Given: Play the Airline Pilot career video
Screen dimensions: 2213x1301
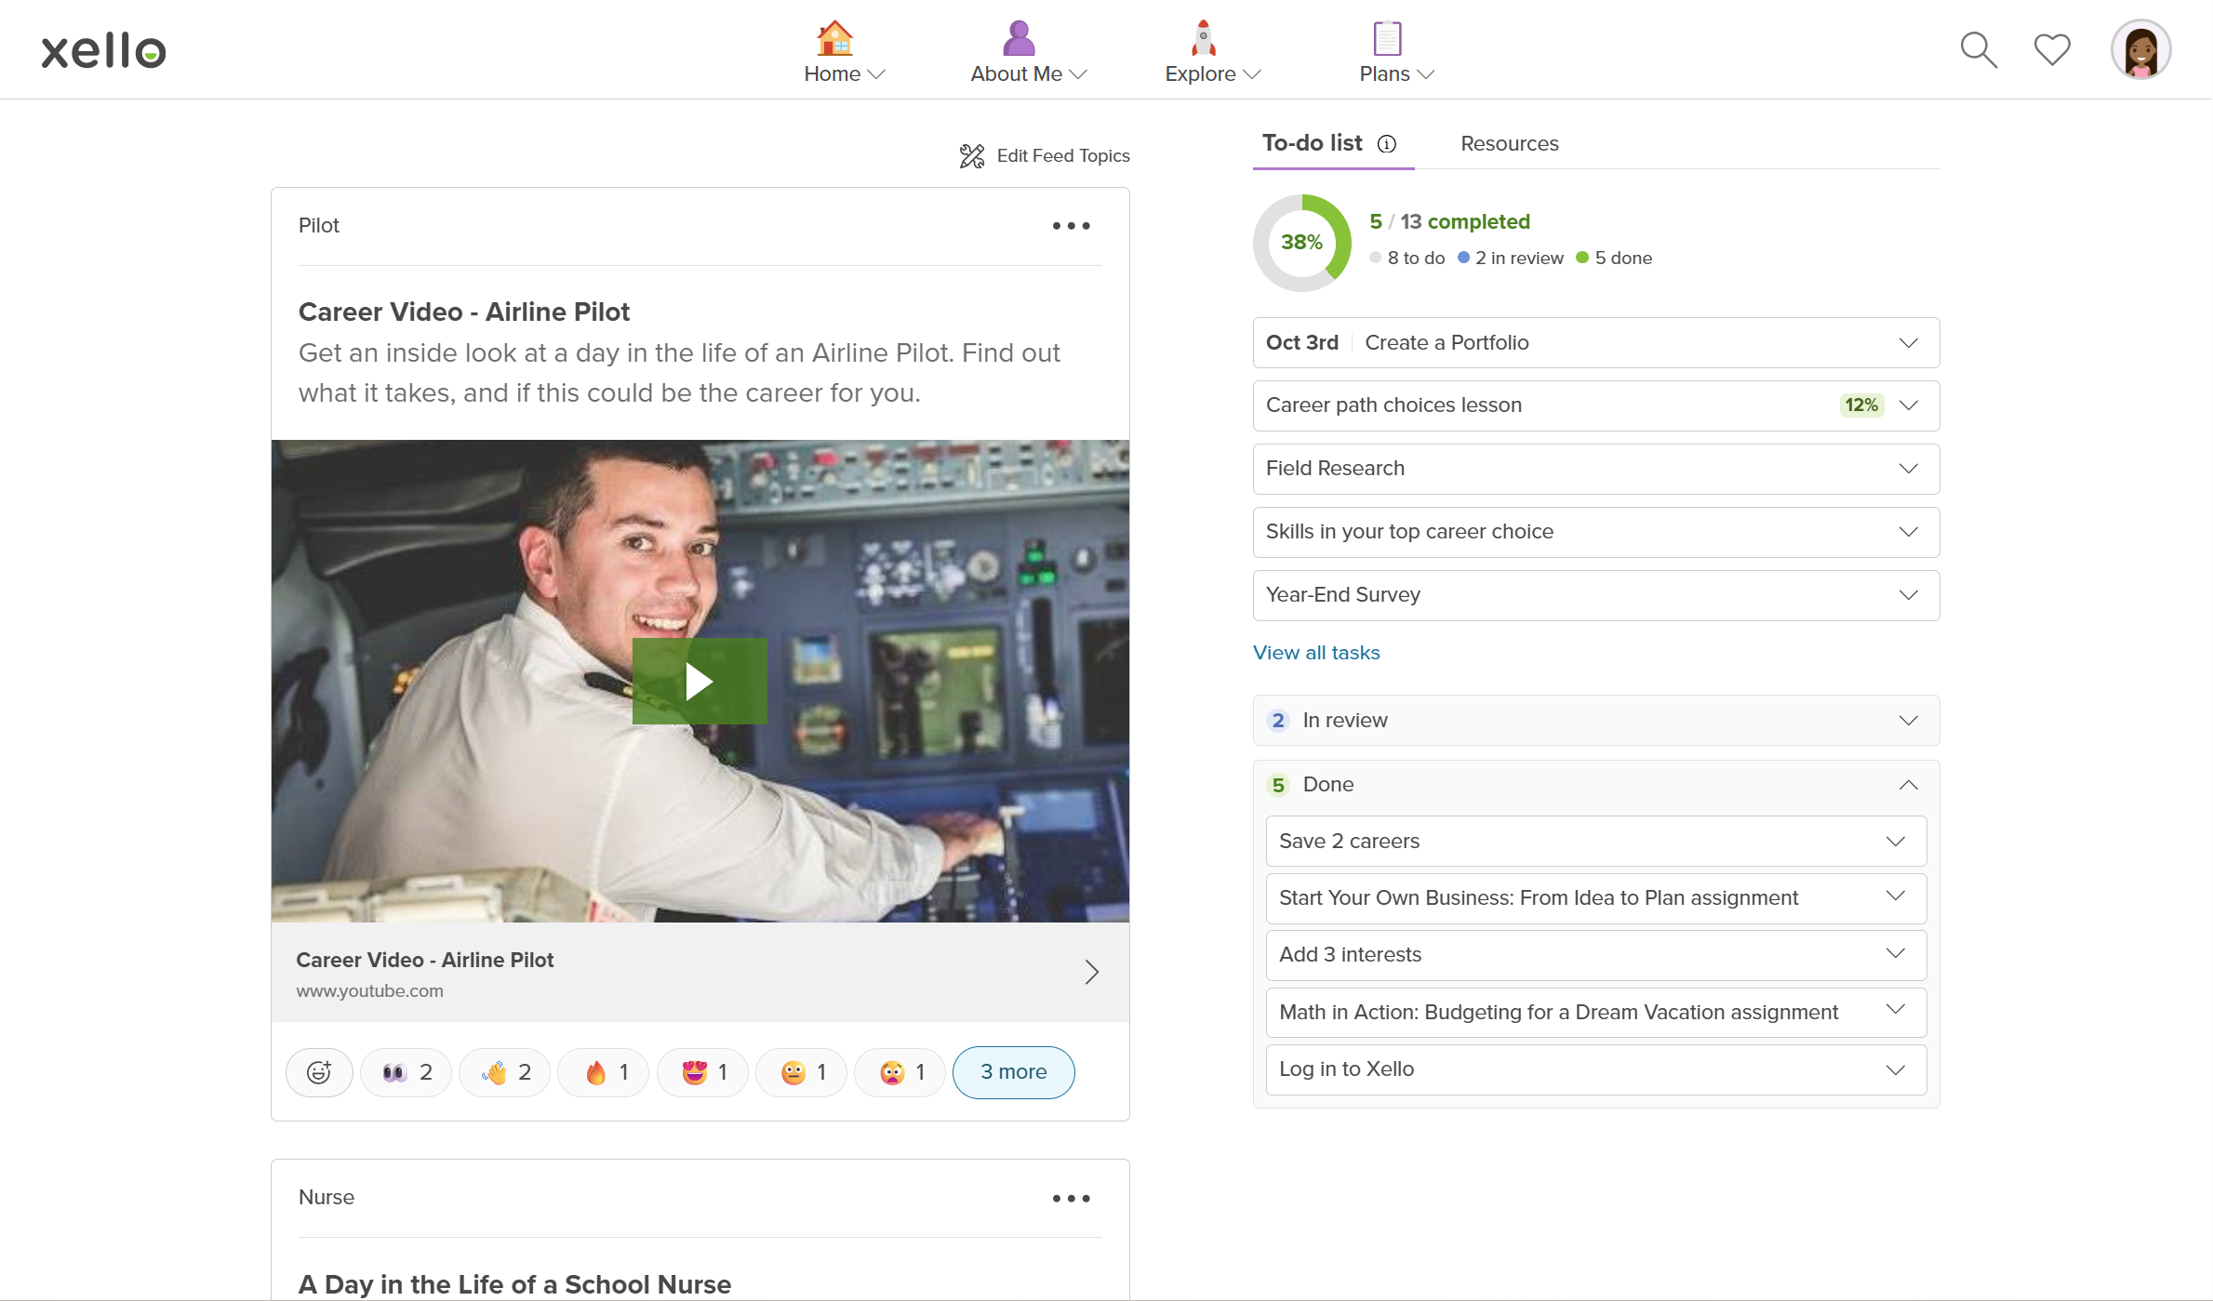Looking at the screenshot, I should click(x=700, y=681).
